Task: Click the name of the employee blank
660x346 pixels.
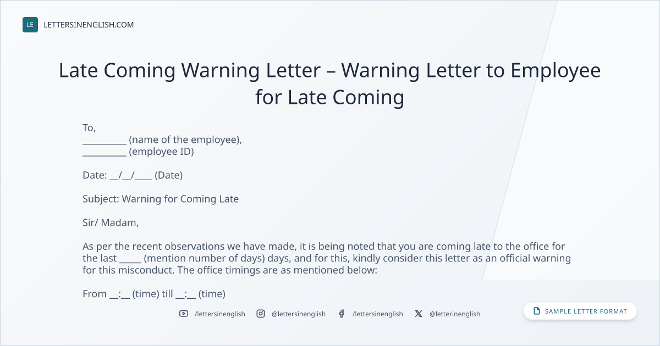Action: pyautogui.click(x=105, y=139)
